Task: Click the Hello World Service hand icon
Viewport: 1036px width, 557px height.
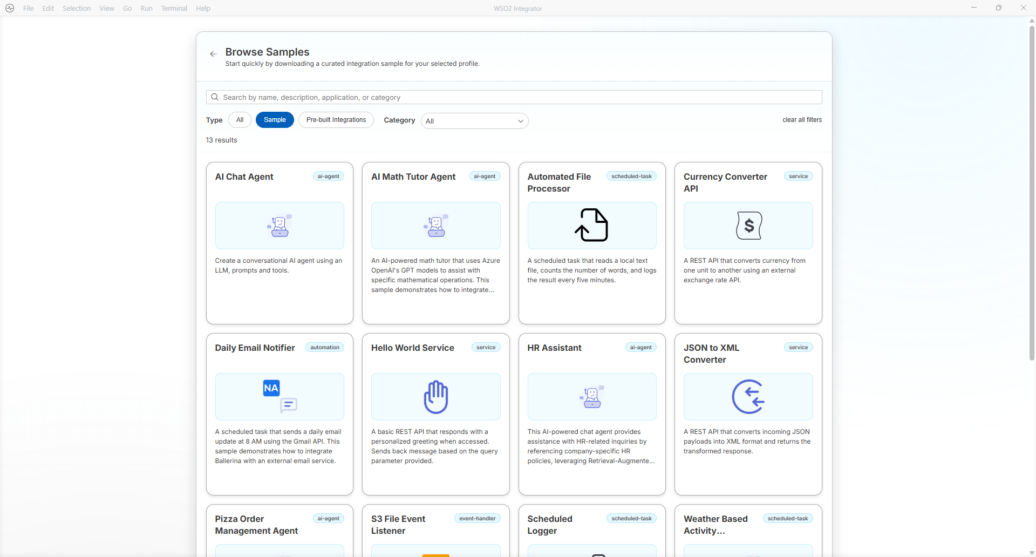Action: coord(436,397)
